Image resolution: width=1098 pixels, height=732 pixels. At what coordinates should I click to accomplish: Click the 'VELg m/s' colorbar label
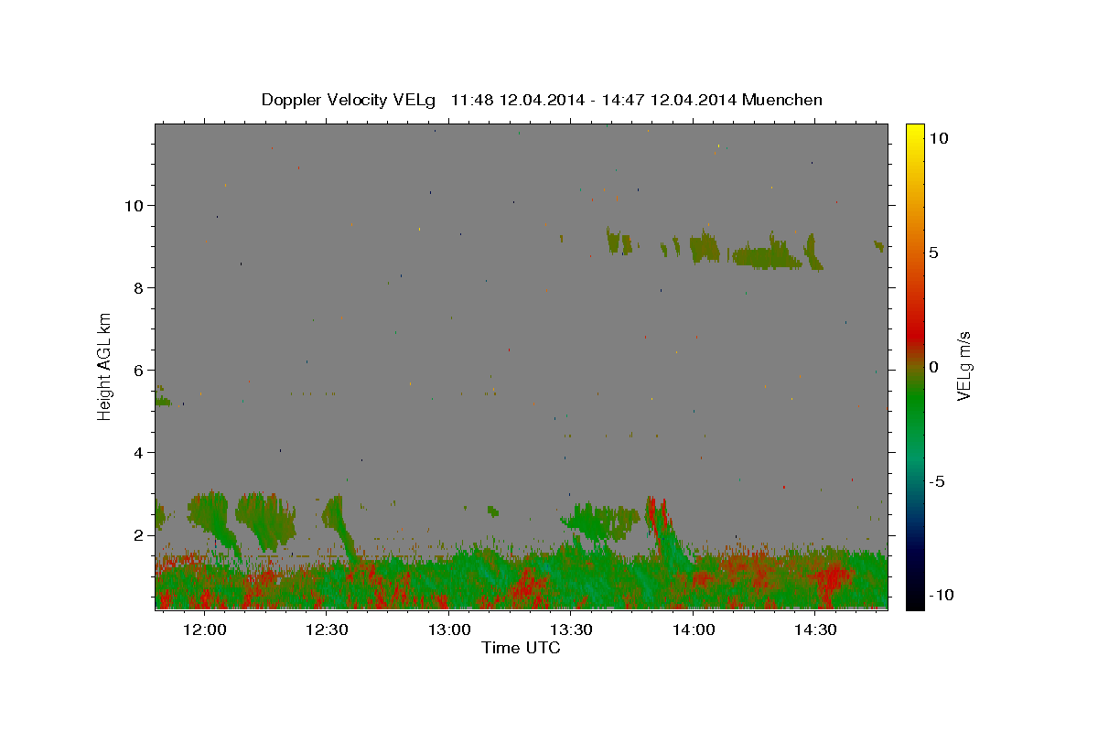tap(964, 365)
